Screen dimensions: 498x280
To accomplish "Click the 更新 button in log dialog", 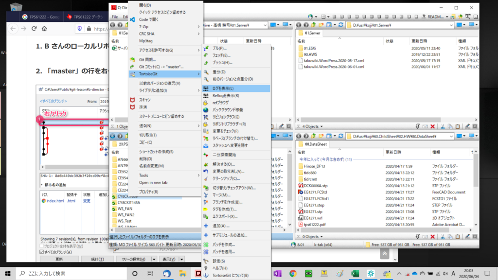I will [58, 259].
